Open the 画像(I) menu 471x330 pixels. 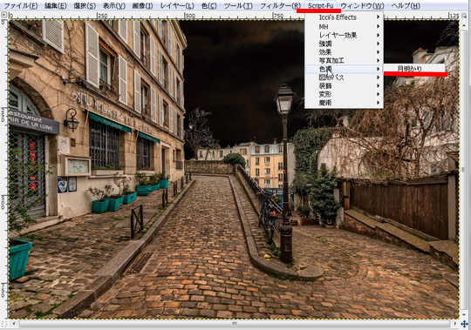142,6
